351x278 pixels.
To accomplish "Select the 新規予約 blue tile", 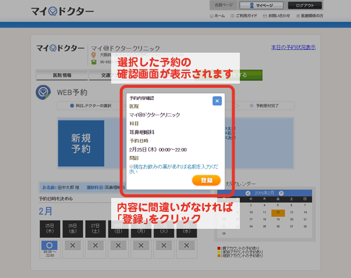I will pyautogui.click(x=81, y=143).
